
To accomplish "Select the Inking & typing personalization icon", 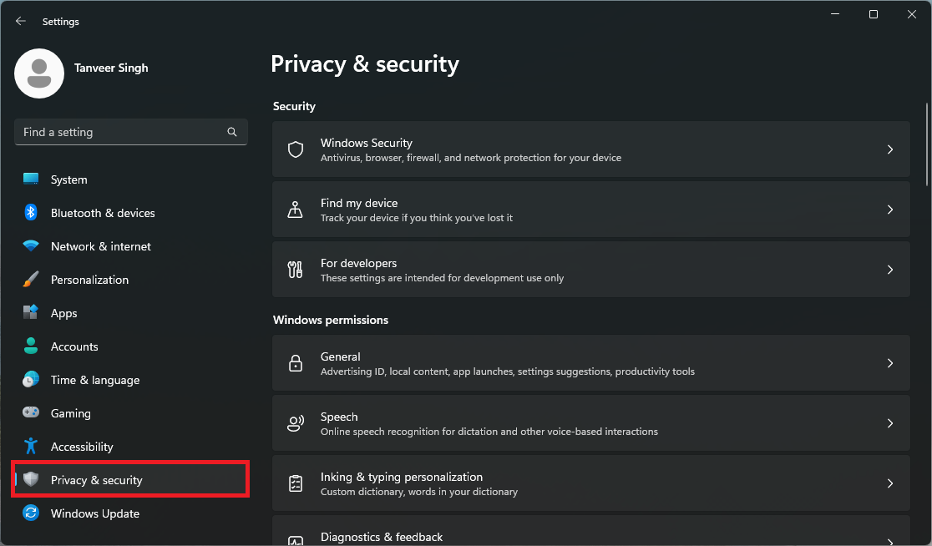I will coord(295,483).
